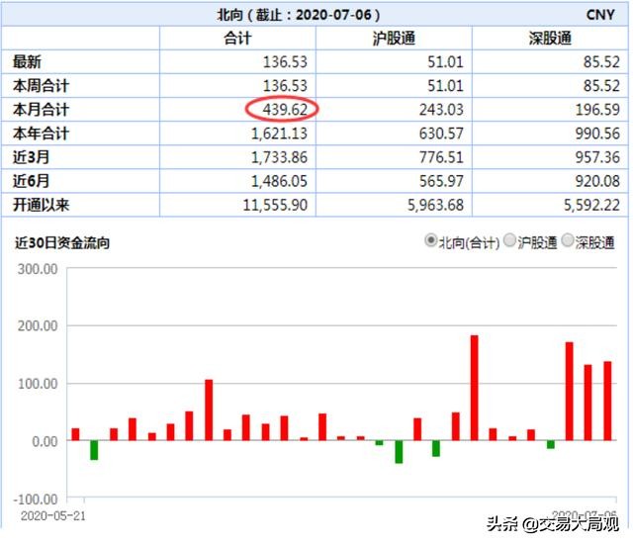Click the 630.57 cell in 本年合计 row
The image size is (633, 546).
441,134
